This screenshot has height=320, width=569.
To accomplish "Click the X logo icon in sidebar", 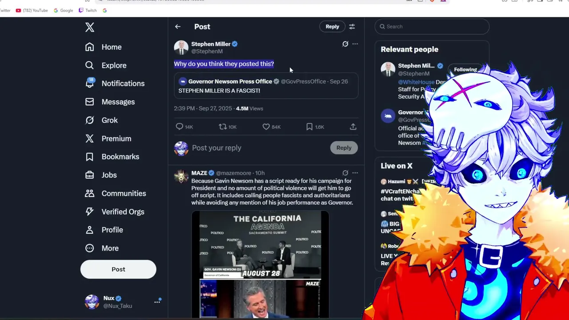I will click(x=90, y=27).
